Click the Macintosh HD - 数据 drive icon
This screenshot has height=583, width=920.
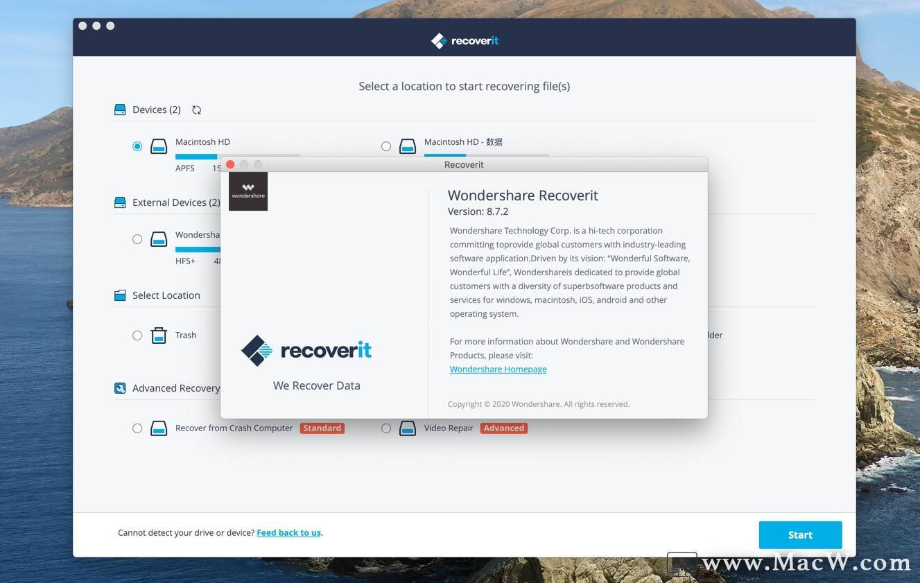(408, 146)
